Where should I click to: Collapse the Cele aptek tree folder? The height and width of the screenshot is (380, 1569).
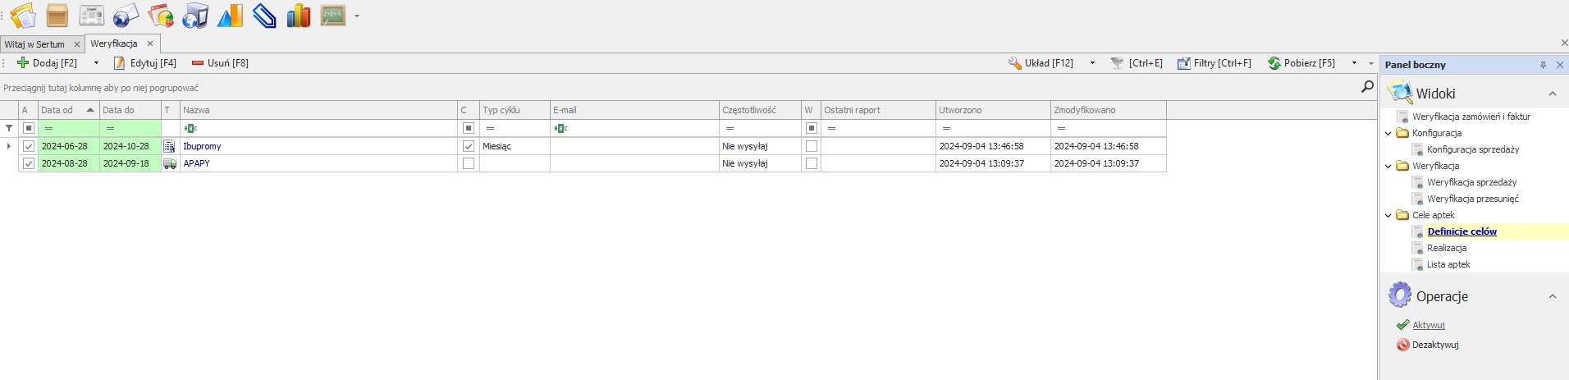1388,215
